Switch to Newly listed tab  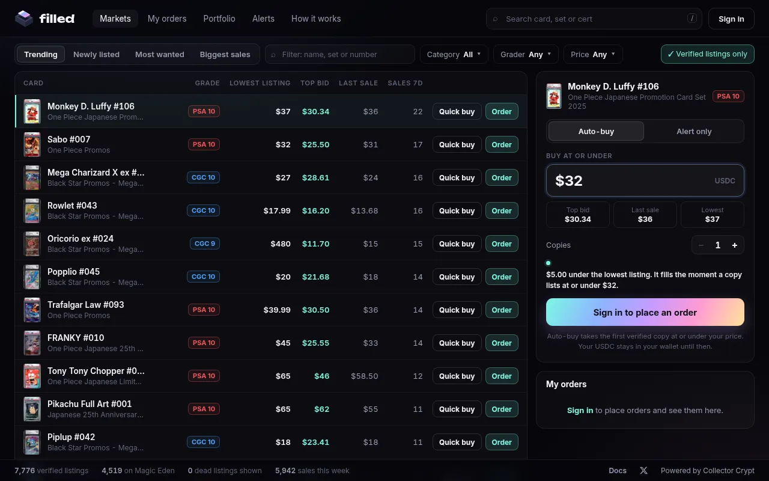tap(96, 54)
